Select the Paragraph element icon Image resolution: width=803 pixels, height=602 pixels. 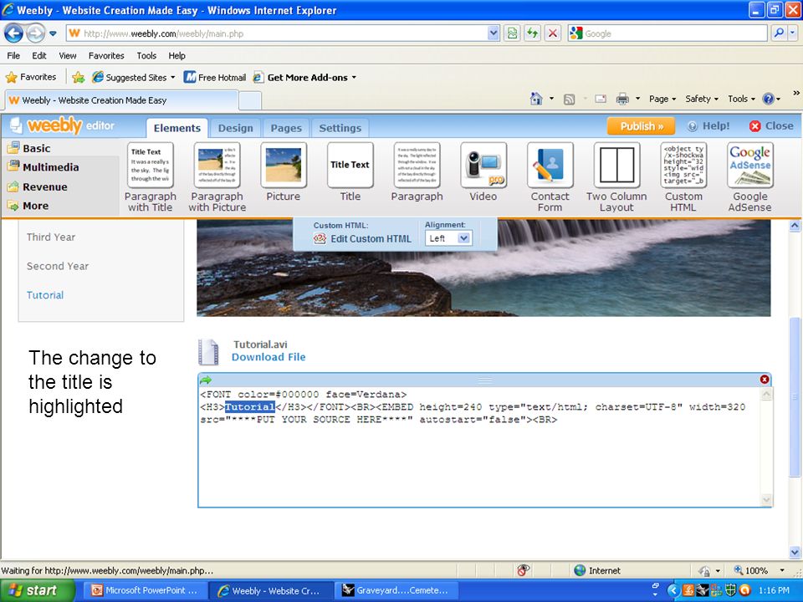[x=417, y=166]
